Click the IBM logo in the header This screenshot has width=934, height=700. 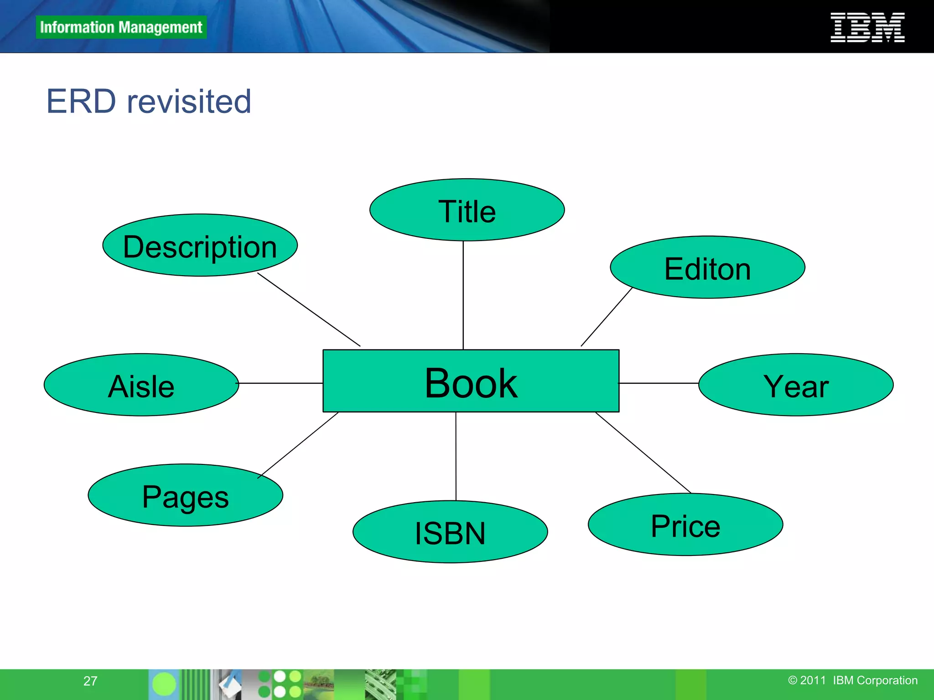867,28
